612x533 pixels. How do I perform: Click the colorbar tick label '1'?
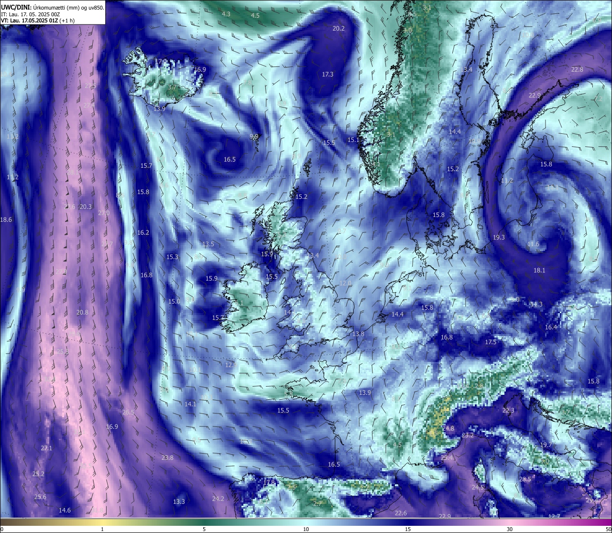(102, 529)
